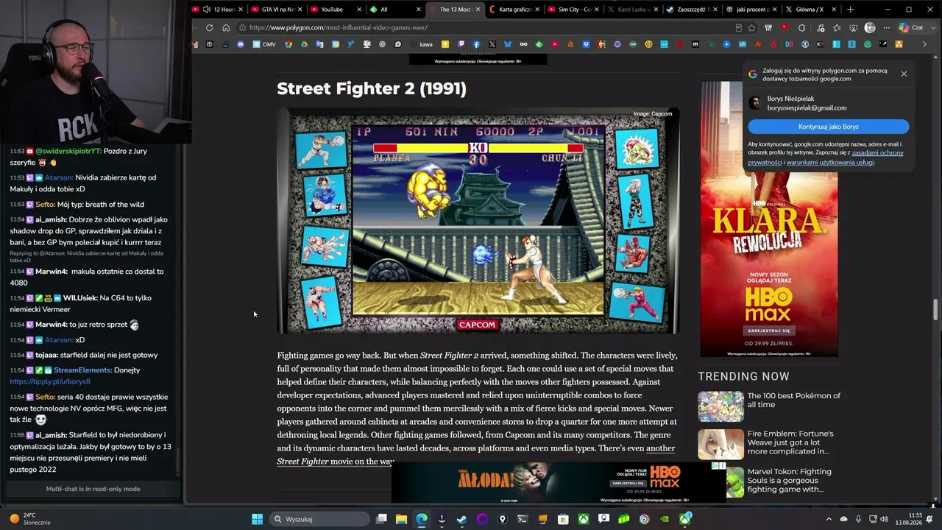
Task: Focus the address bar with polygon.com URL
Action: 486,28
